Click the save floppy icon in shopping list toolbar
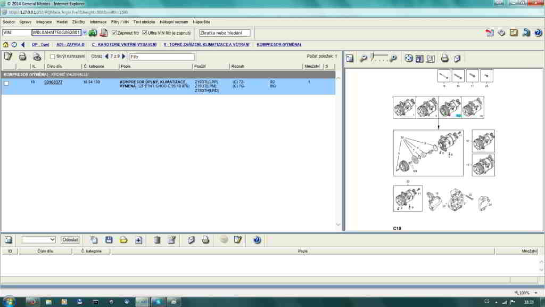The height and width of the screenshot is (307, 545). point(109,240)
